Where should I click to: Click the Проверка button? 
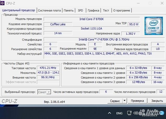coord(138,101)
